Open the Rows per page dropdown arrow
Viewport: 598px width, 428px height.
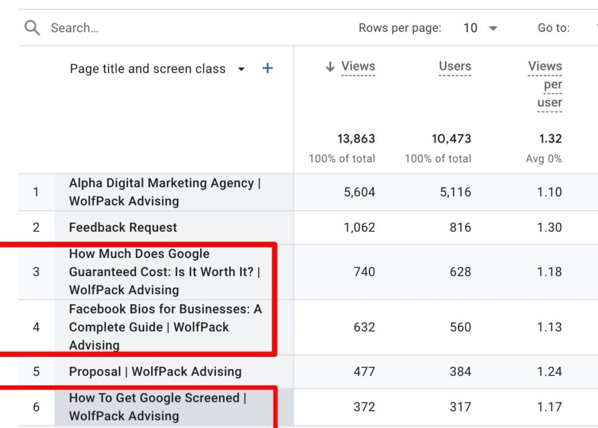coord(493,28)
